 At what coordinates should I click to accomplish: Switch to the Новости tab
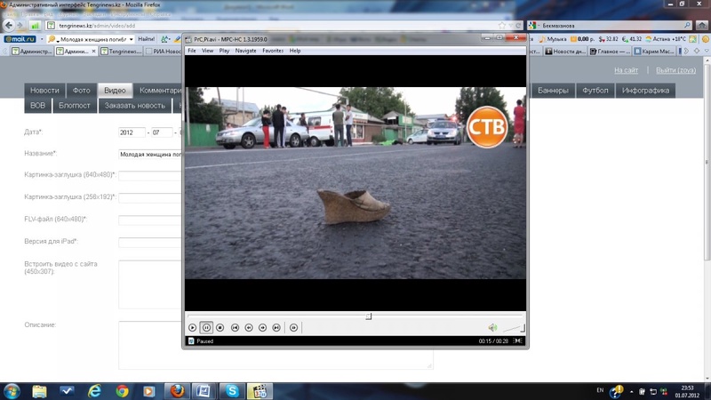[44, 91]
